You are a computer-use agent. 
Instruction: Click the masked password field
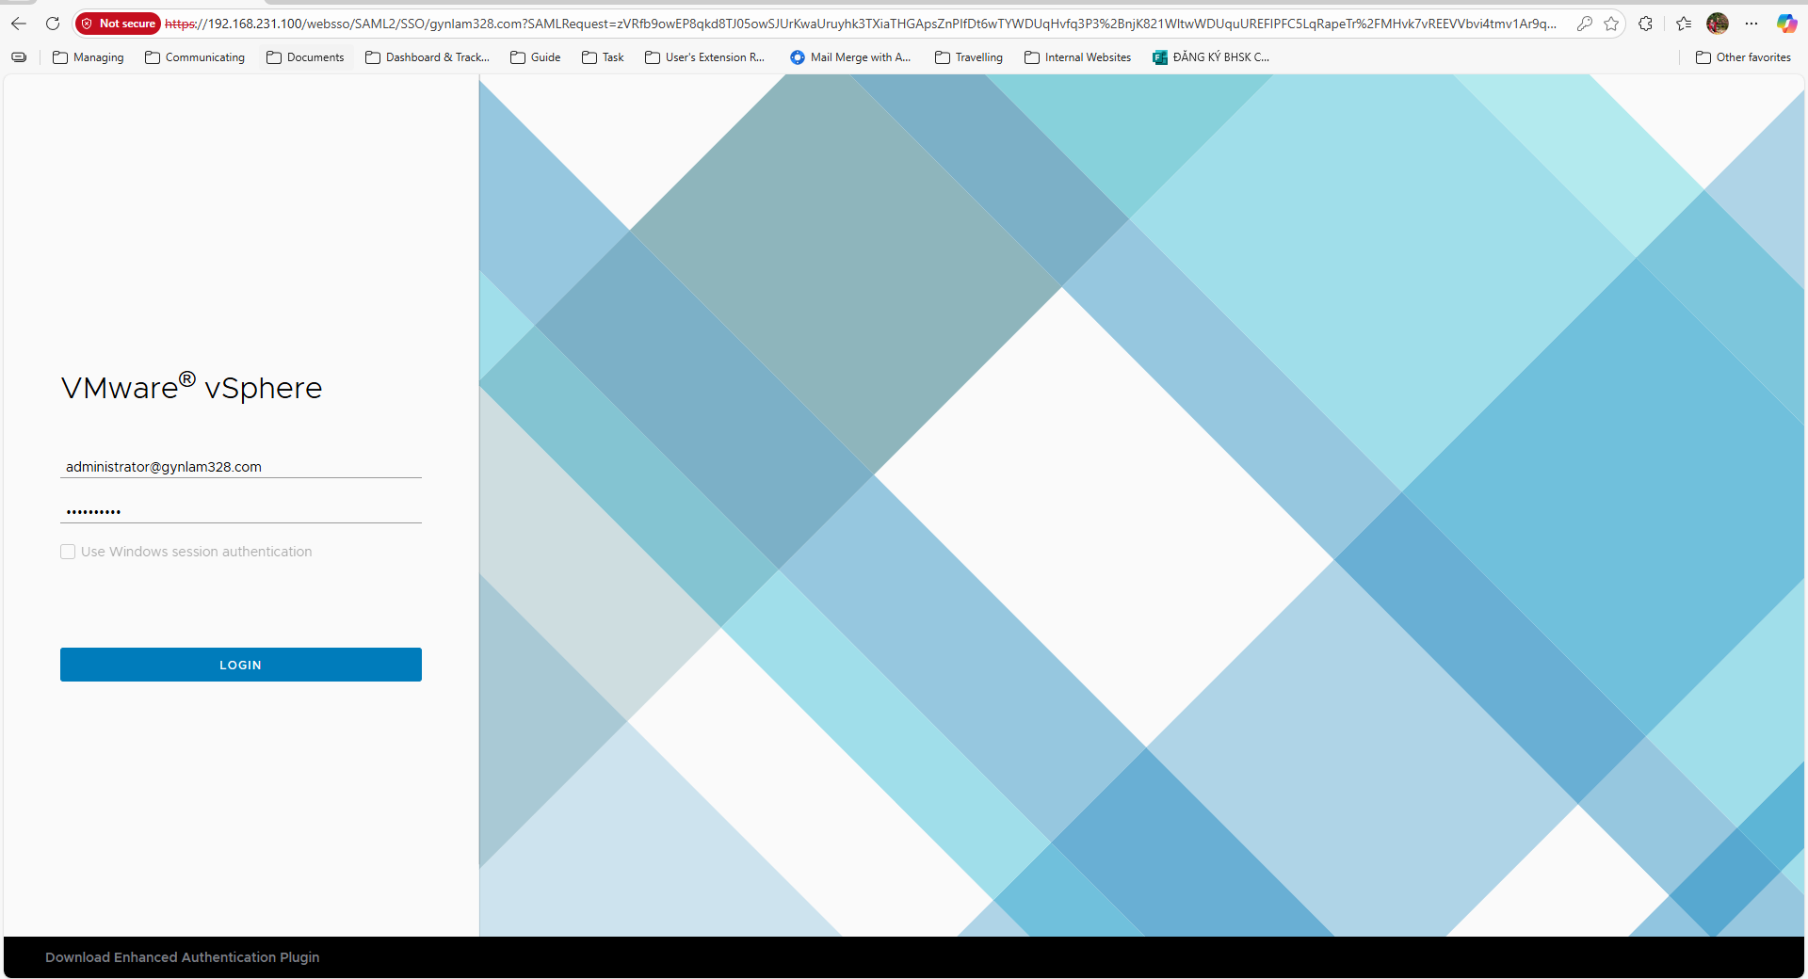[x=241, y=511]
